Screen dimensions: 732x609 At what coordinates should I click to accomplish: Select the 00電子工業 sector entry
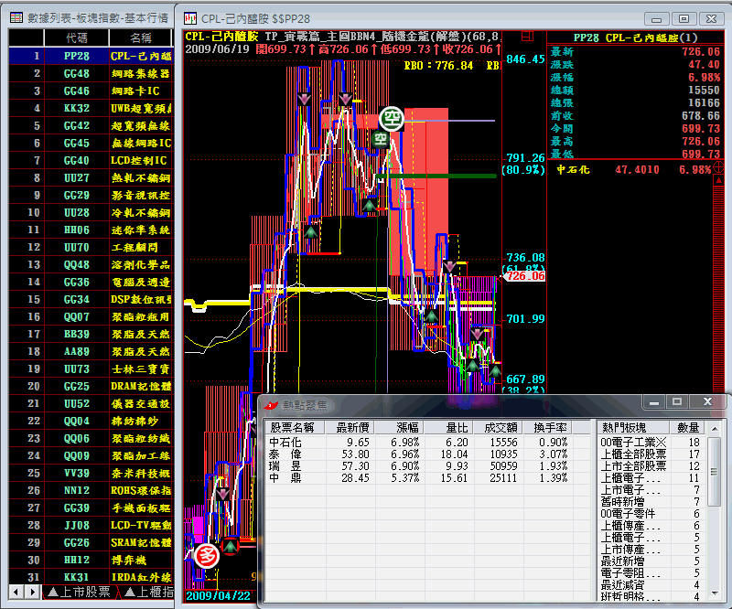coord(634,442)
